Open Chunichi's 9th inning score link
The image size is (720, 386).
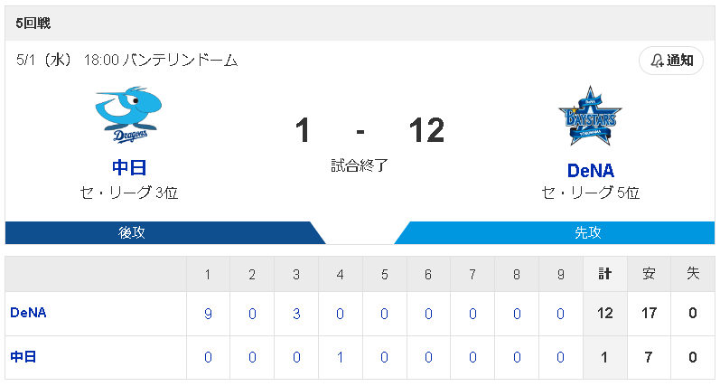pos(560,357)
